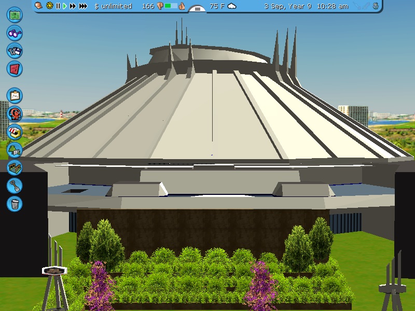This screenshot has width=415, height=311.
Task: Click the park rating thumbs meter
Action: coord(171,6)
